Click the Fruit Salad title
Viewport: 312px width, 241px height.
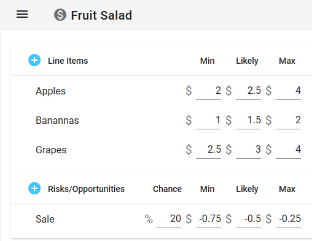[101, 15]
